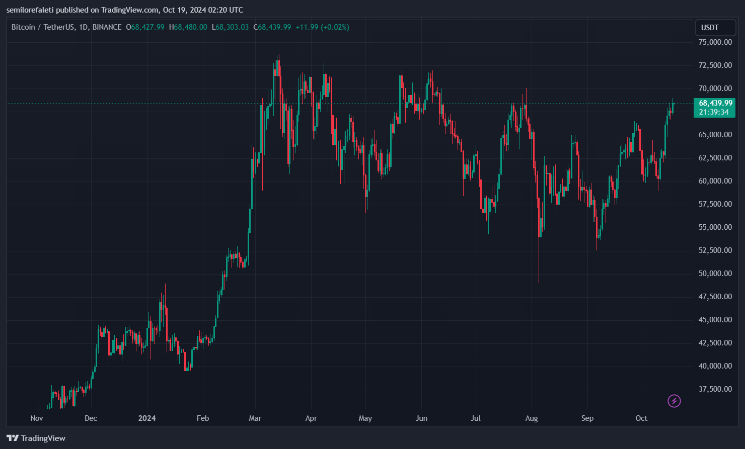The image size is (745, 449).
Task: Click the 42,500.00 price axis label
Action: (x=715, y=343)
